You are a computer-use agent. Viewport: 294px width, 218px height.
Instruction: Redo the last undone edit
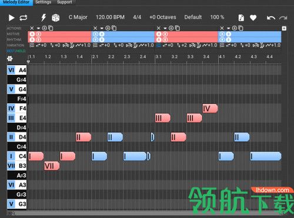[283, 18]
